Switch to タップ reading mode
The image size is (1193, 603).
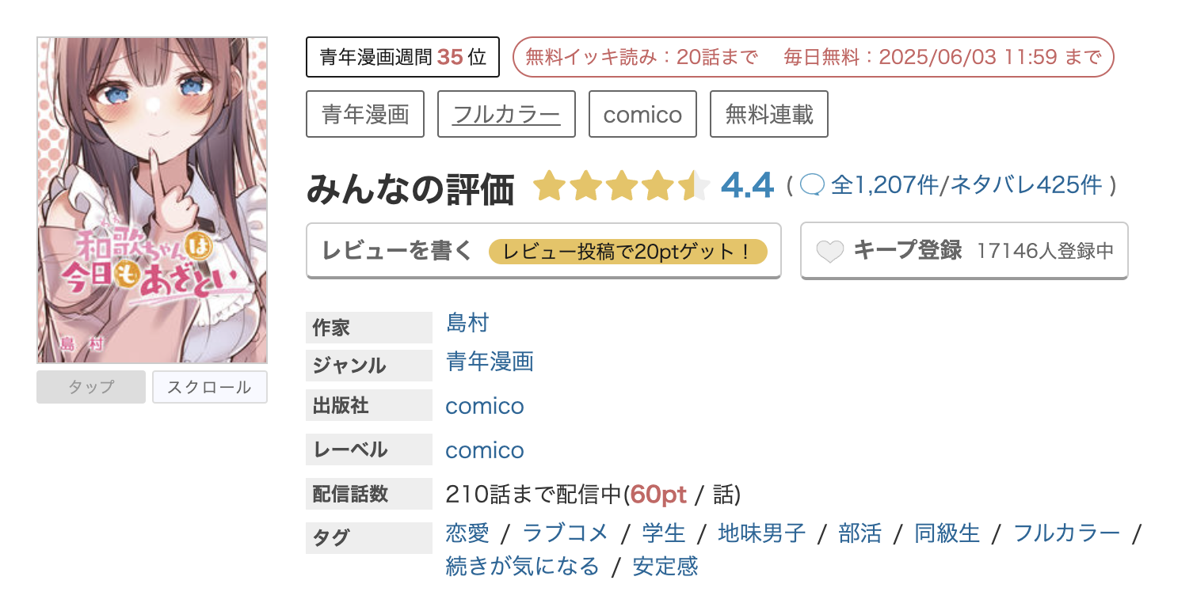90,386
